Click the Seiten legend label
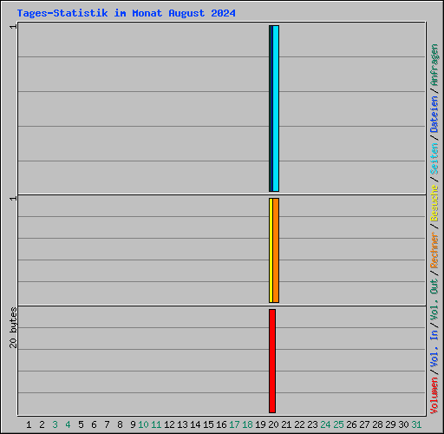Image resolution: width=444 pixels, height=434 pixels. pyautogui.click(x=434, y=159)
